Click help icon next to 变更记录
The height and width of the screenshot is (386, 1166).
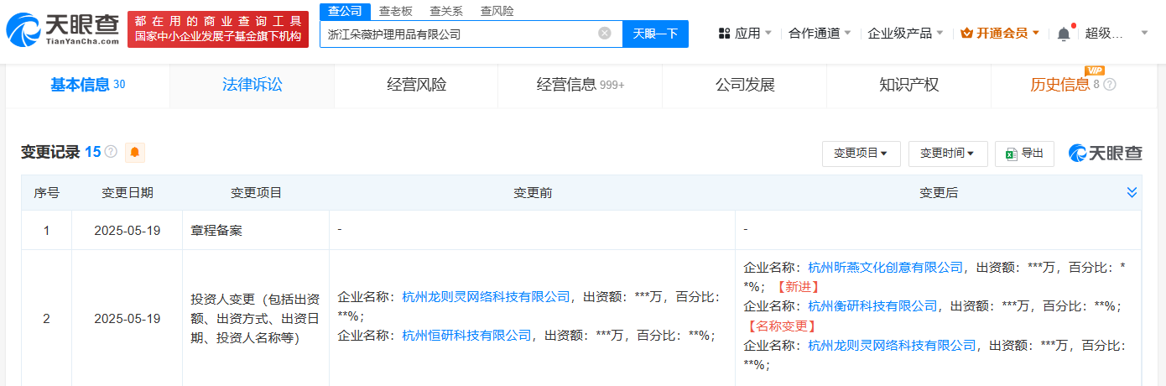[111, 152]
